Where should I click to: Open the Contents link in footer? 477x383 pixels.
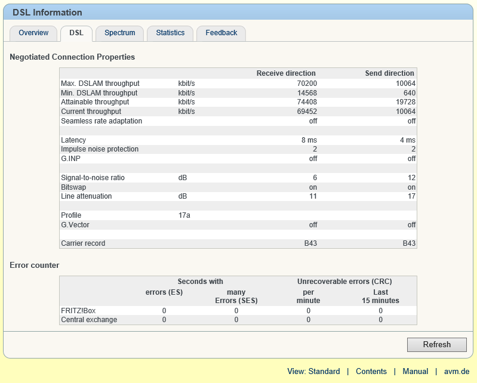pos(371,371)
